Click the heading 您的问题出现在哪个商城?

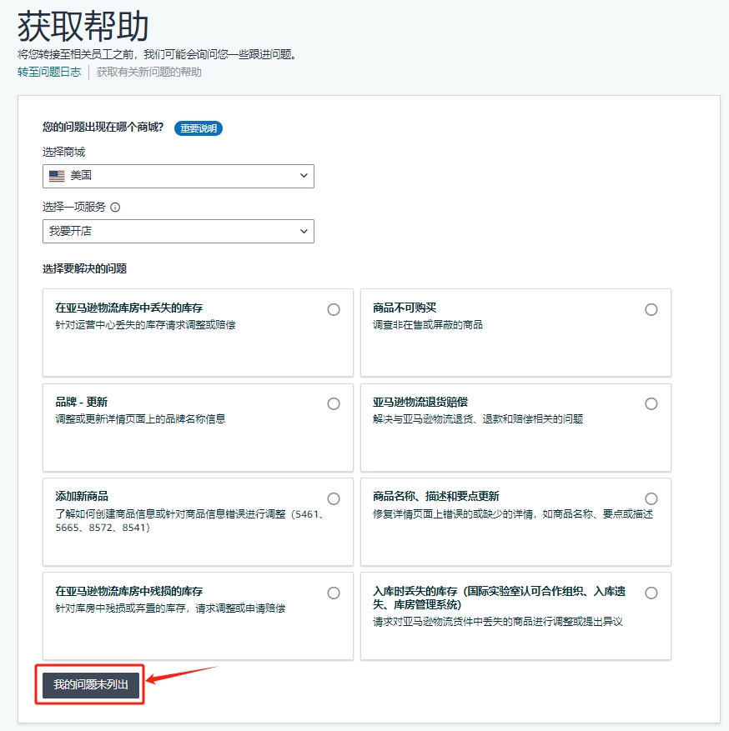[103, 128]
